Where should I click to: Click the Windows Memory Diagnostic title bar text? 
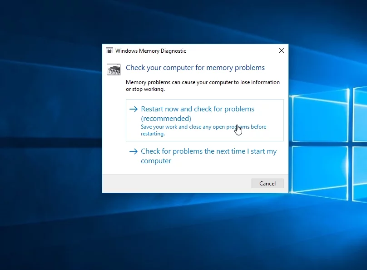click(151, 51)
